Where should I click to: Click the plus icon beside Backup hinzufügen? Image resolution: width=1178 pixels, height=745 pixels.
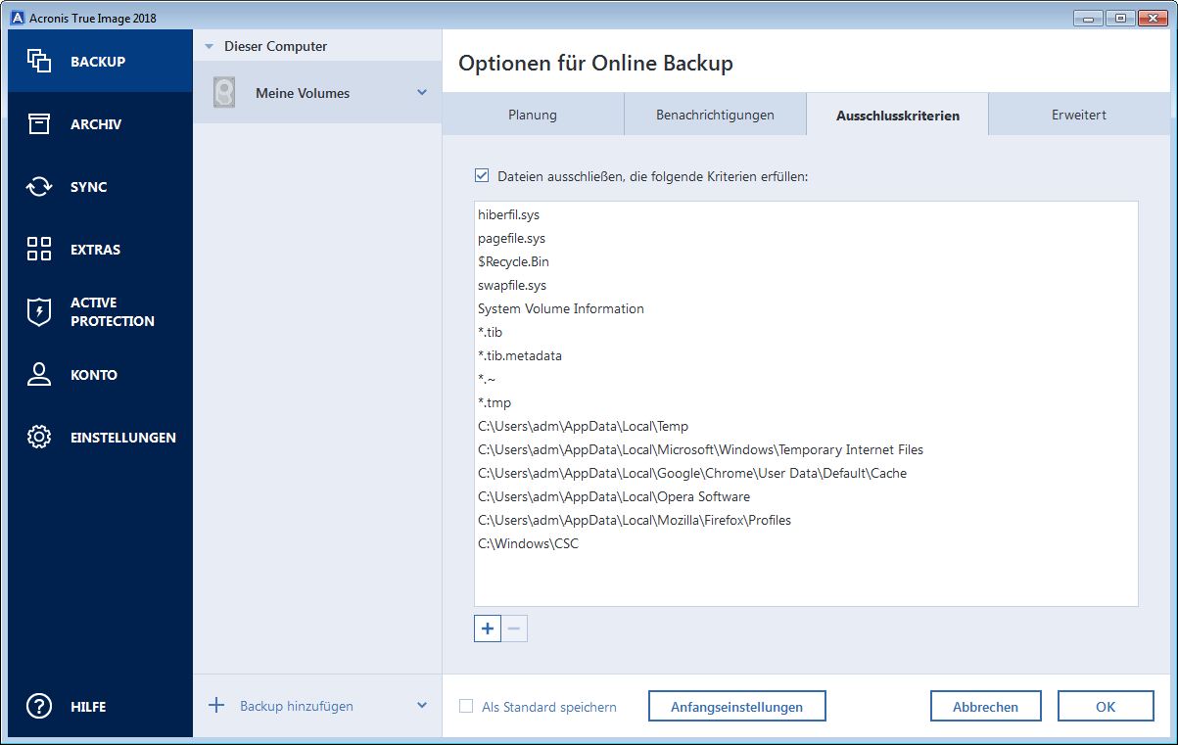tap(217, 706)
